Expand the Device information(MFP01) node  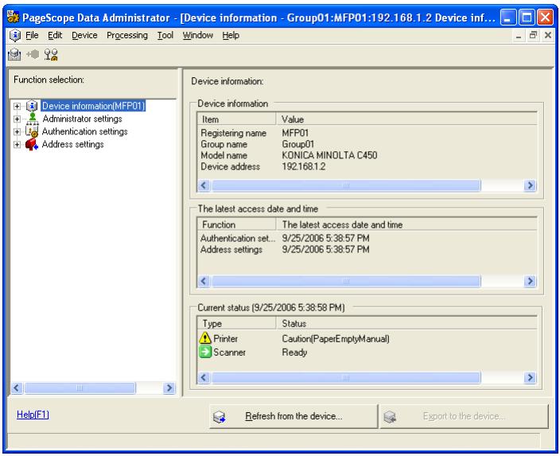[x=17, y=106]
